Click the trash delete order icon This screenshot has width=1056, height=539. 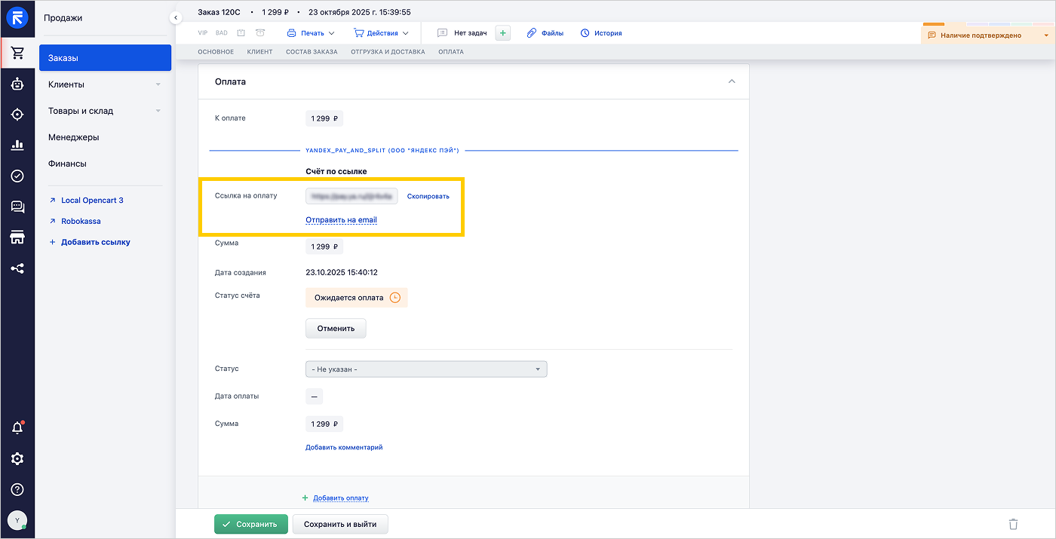[1013, 524]
